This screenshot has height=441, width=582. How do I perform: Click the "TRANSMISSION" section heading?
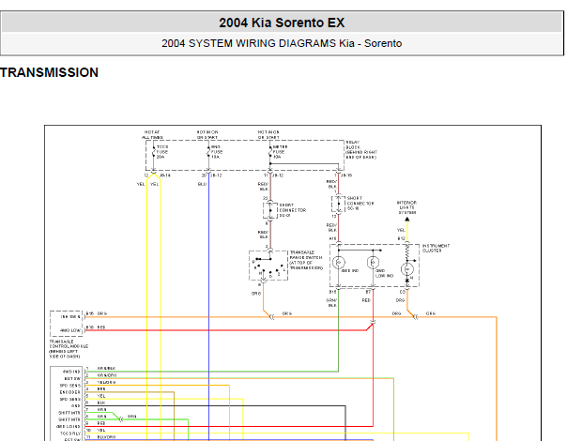click(50, 72)
